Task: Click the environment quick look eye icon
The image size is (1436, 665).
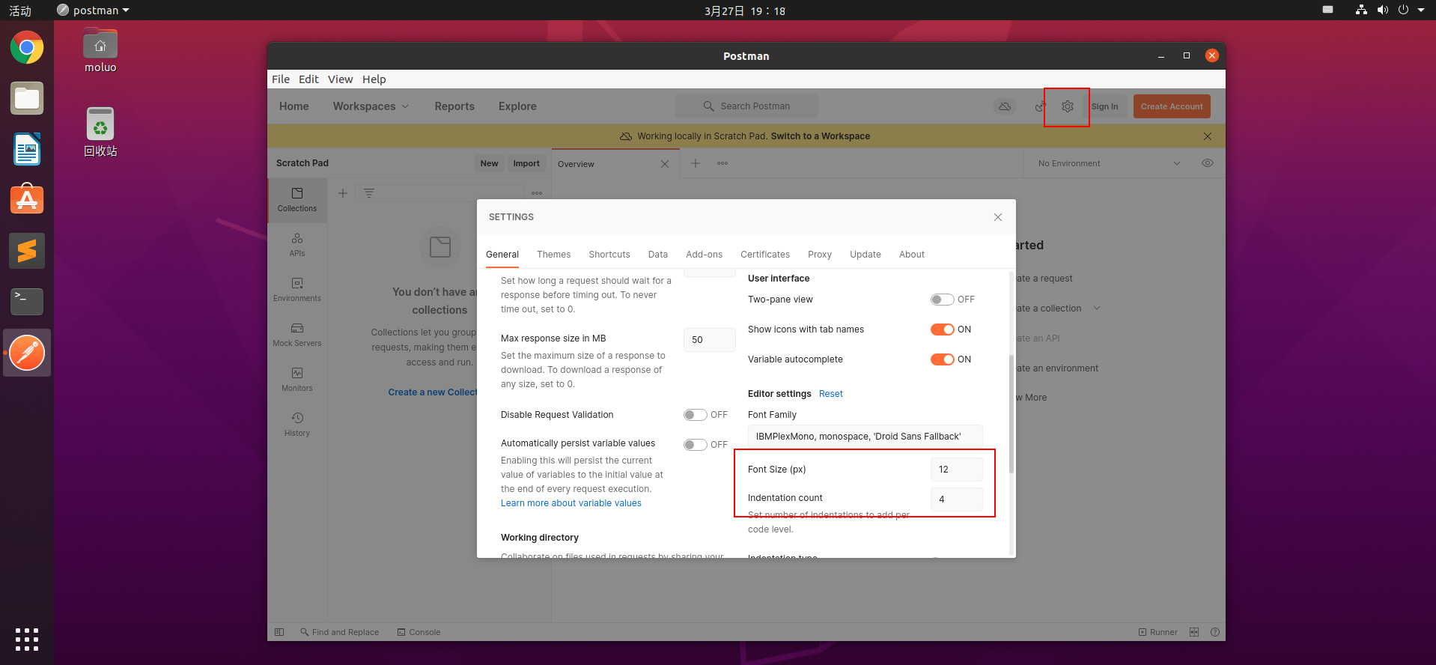Action: click(1208, 163)
